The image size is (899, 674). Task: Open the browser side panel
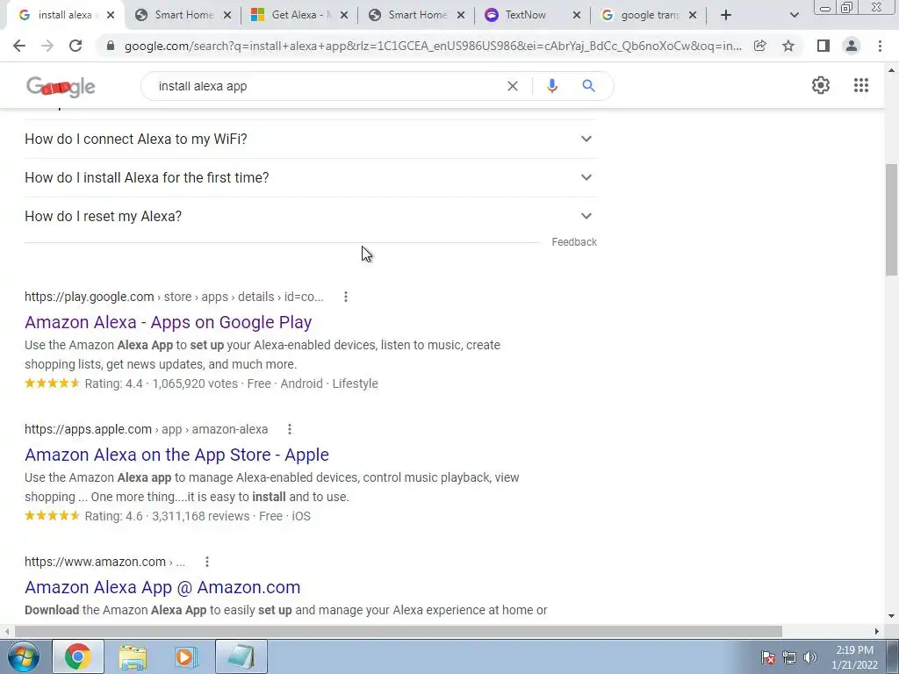(823, 46)
